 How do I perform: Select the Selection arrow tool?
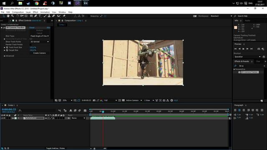click(4, 16)
